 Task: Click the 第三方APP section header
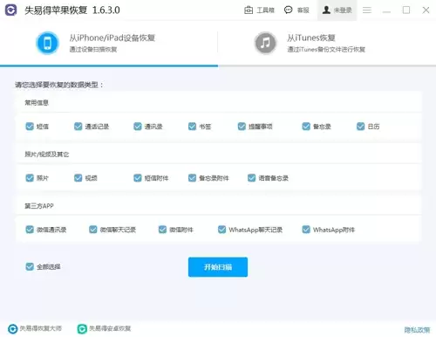coord(39,206)
